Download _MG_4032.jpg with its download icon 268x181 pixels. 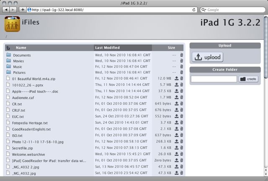pyautogui.click(x=176, y=173)
